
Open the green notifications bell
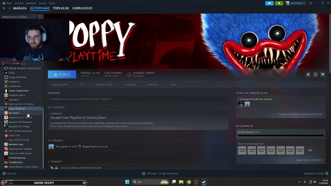pos(279,3)
